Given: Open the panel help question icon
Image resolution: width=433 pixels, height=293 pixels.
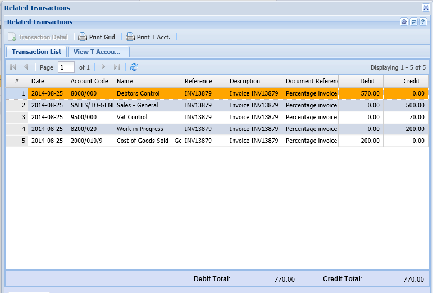Looking at the screenshot, I should pyautogui.click(x=423, y=22).
